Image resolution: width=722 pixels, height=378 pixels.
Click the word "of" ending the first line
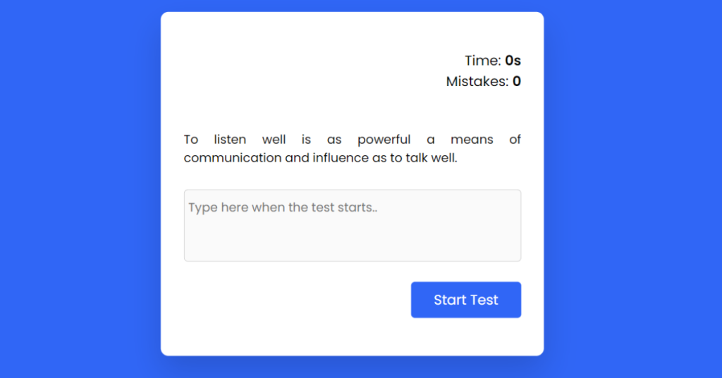click(515, 140)
